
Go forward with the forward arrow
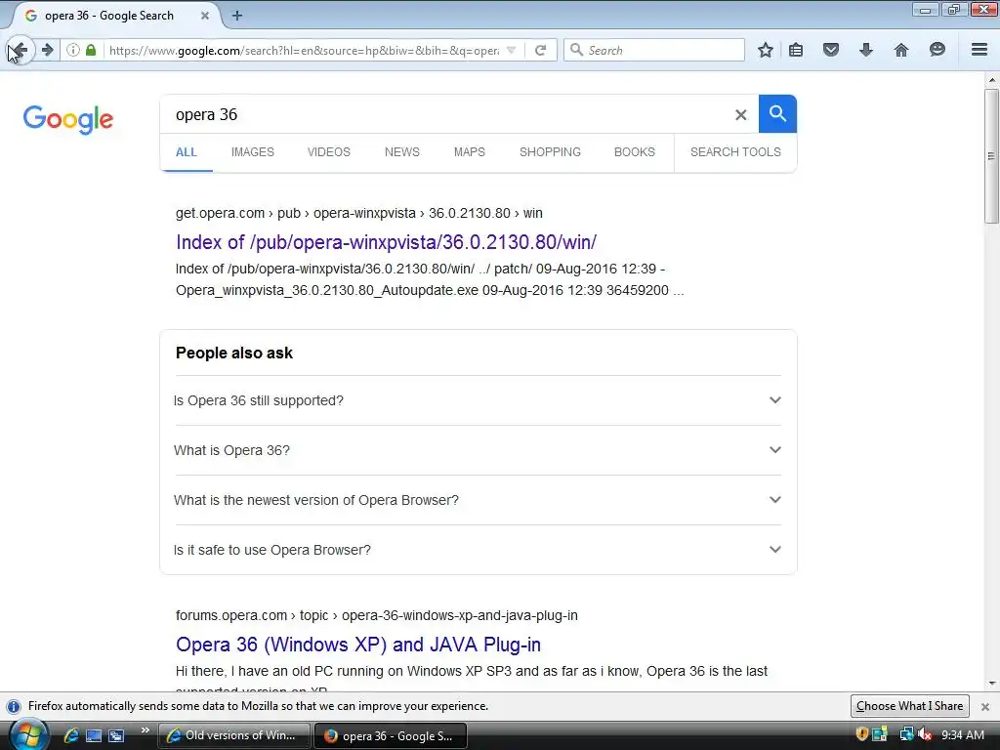pyautogui.click(x=47, y=50)
